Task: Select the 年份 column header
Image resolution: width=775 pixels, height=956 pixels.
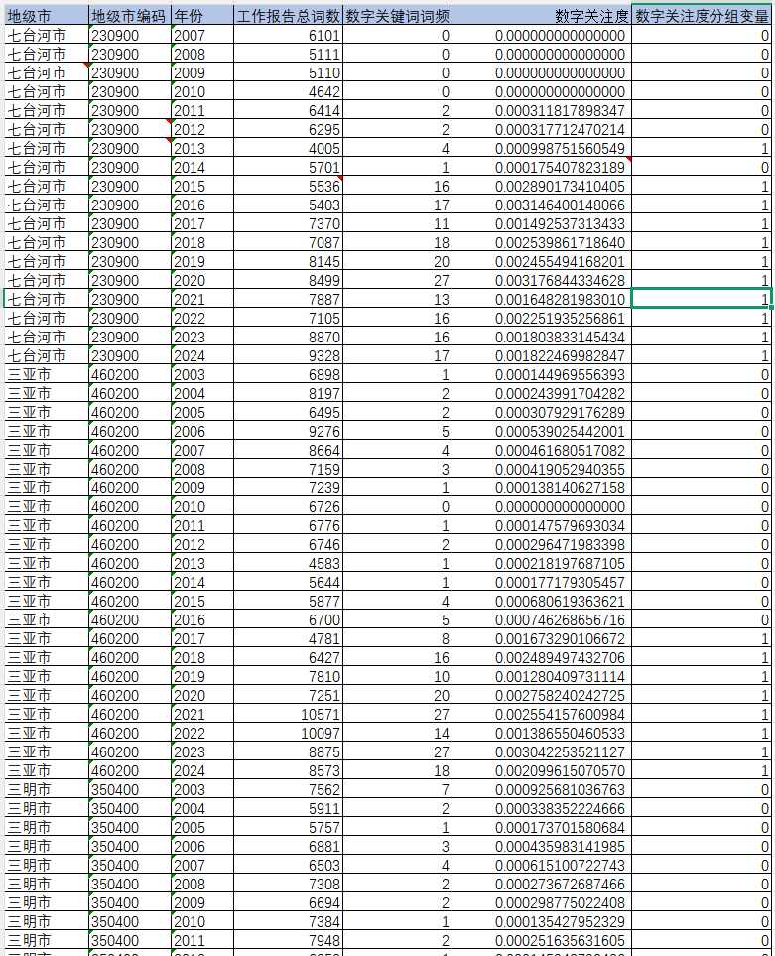Action: pyautogui.click(x=202, y=16)
